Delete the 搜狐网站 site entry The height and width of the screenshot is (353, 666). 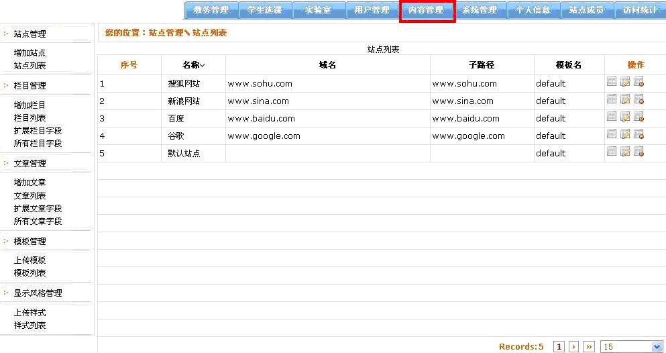(639, 82)
